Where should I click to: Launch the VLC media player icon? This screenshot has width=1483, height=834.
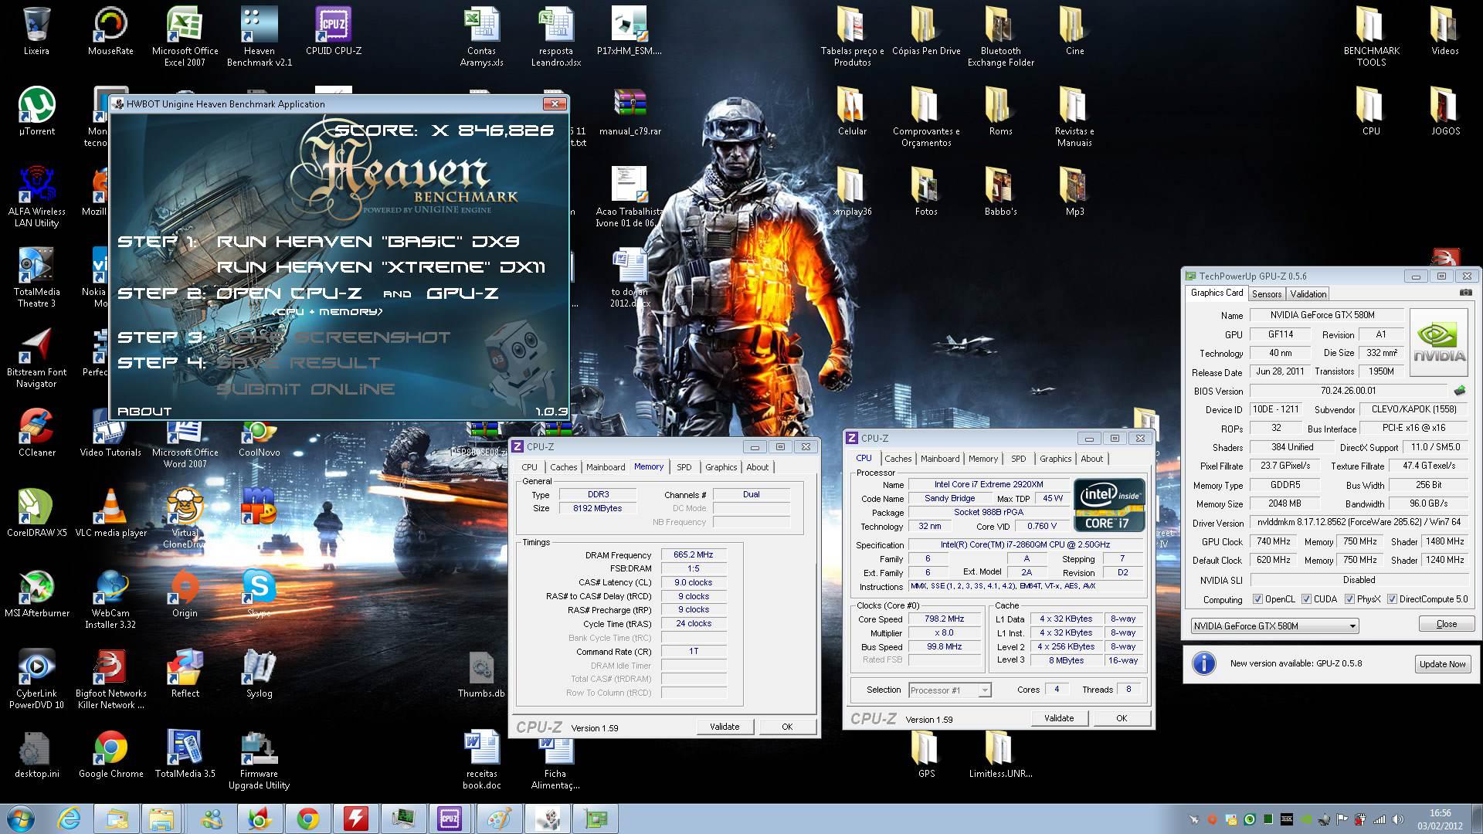coord(110,513)
